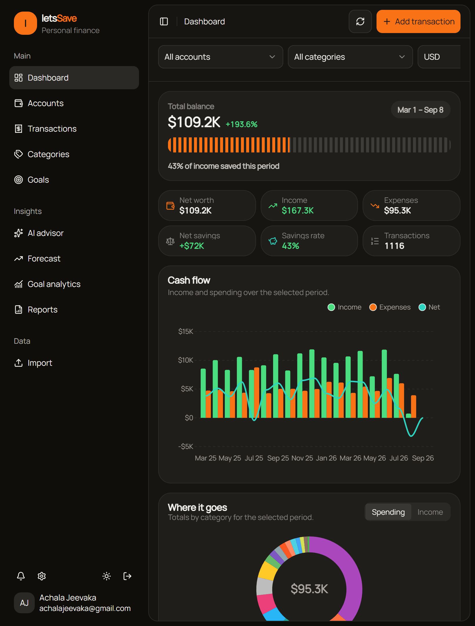The height and width of the screenshot is (626, 475).
Task: Switch to the Income tab
Action: coord(430,512)
